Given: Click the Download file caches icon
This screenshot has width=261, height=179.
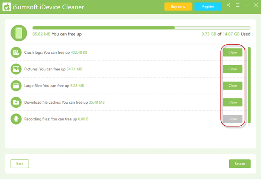Looking at the screenshot, I should (x=16, y=102).
